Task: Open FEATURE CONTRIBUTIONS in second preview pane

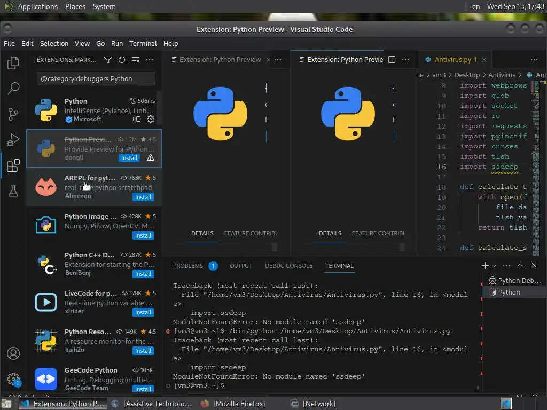Action: point(378,233)
